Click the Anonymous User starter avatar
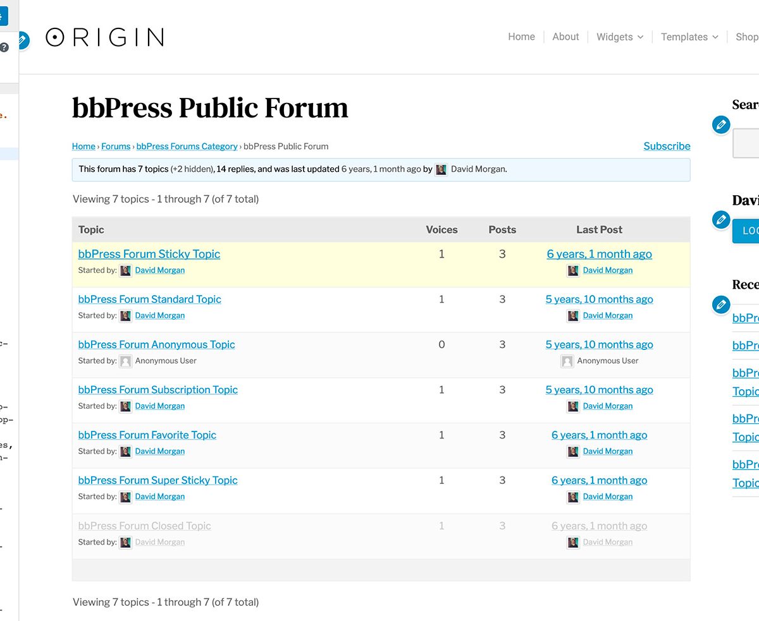Image resolution: width=759 pixels, height=621 pixels. click(126, 361)
